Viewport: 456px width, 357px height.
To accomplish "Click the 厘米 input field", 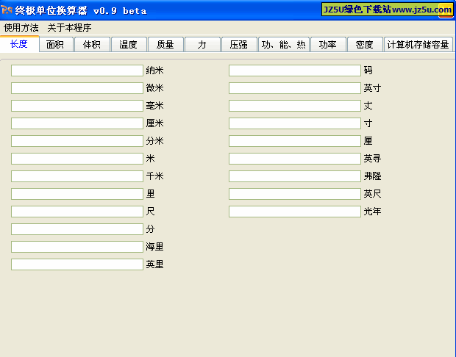I will 77,123.
